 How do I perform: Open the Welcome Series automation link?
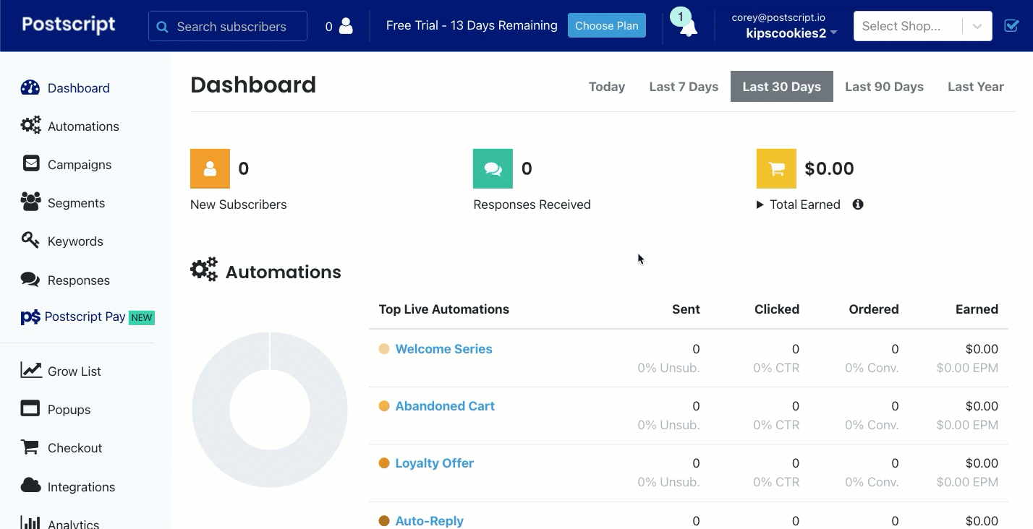443,349
